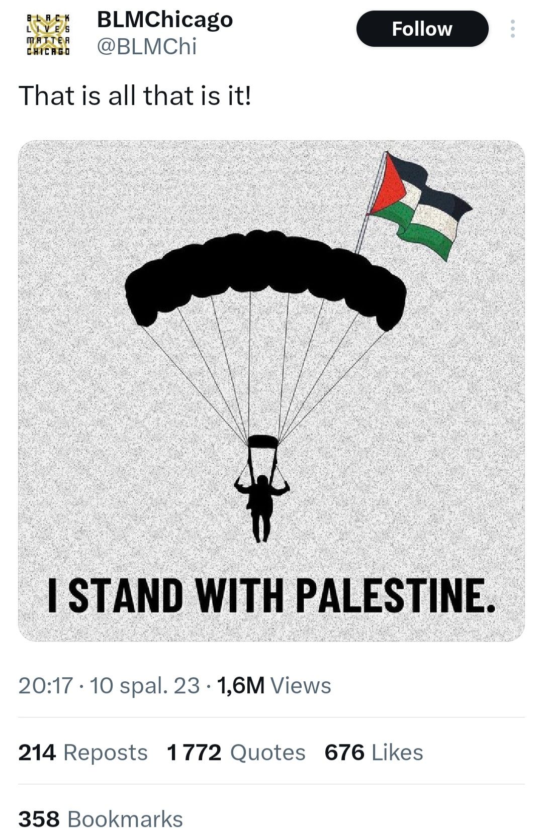This screenshot has width=543, height=838.
Task: Click the @BLMChi handle
Action: coord(146,47)
